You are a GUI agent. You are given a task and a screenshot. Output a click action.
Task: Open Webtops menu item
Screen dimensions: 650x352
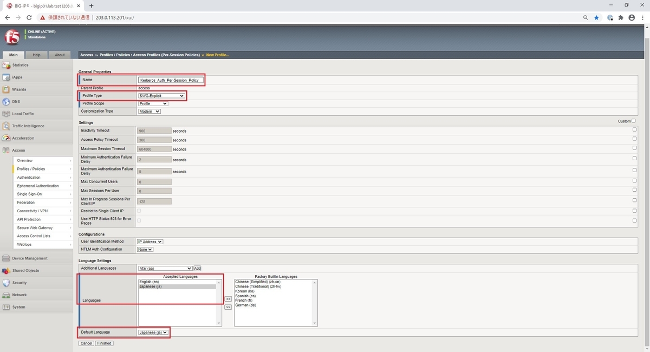pyautogui.click(x=43, y=245)
